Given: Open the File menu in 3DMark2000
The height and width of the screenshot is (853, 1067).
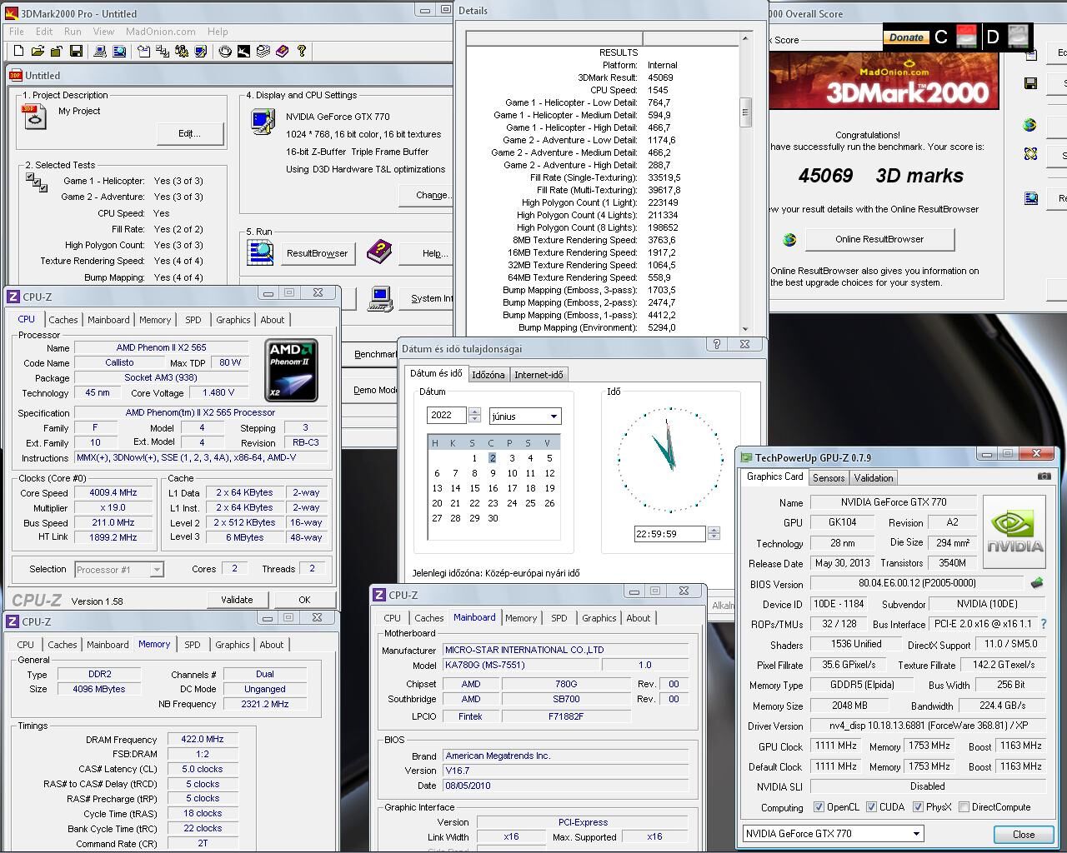Looking at the screenshot, I should point(17,32).
